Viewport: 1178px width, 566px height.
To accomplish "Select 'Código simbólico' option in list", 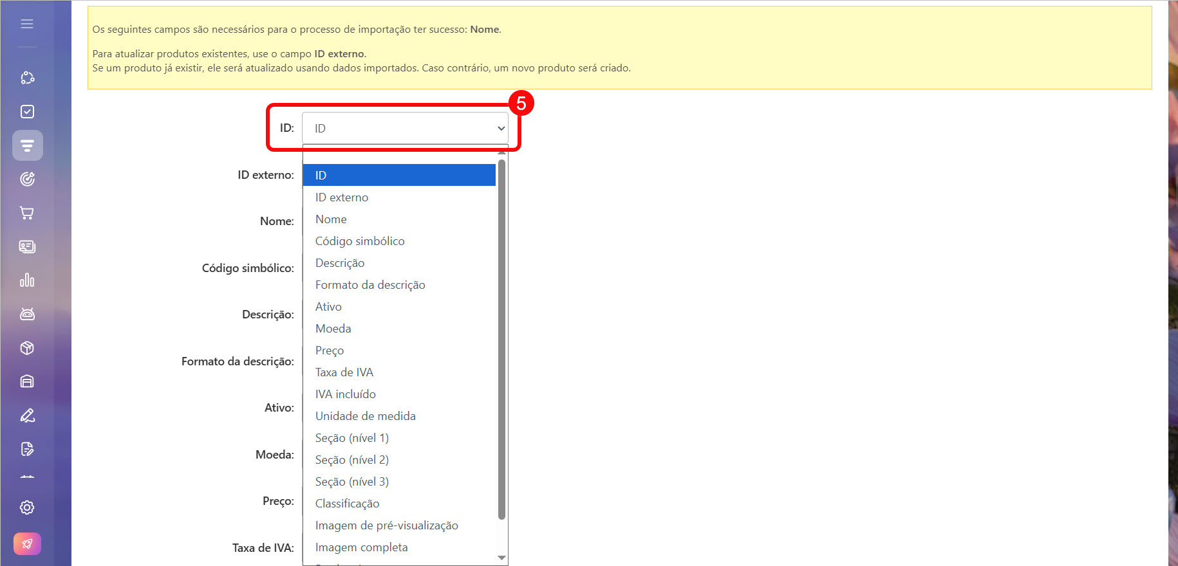I will (x=360, y=241).
